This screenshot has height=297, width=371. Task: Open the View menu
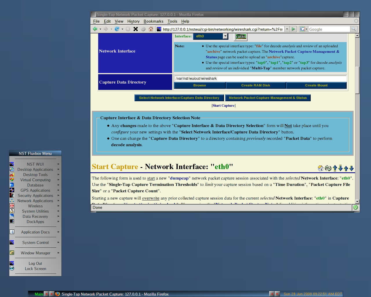(x=119, y=21)
